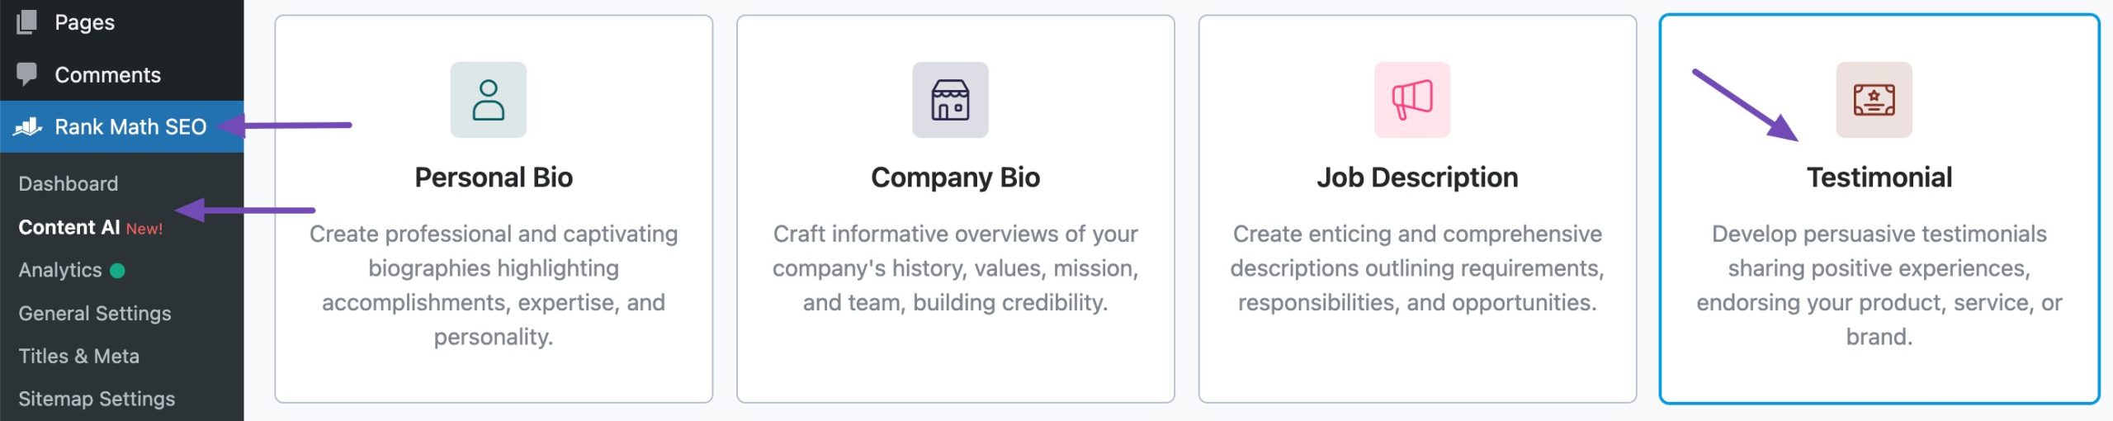Screen dimensions: 2113x421
Task: Select the Company Bio description text
Action: [955, 268]
